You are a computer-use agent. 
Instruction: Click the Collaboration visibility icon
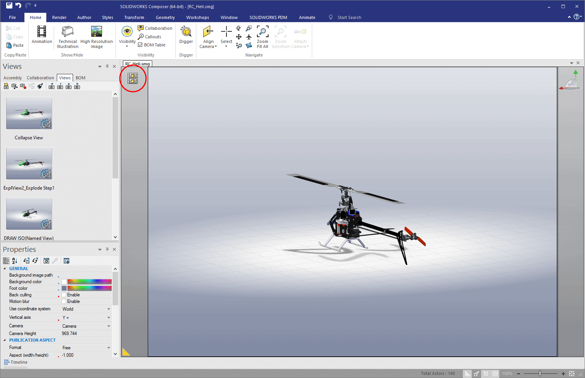141,28
